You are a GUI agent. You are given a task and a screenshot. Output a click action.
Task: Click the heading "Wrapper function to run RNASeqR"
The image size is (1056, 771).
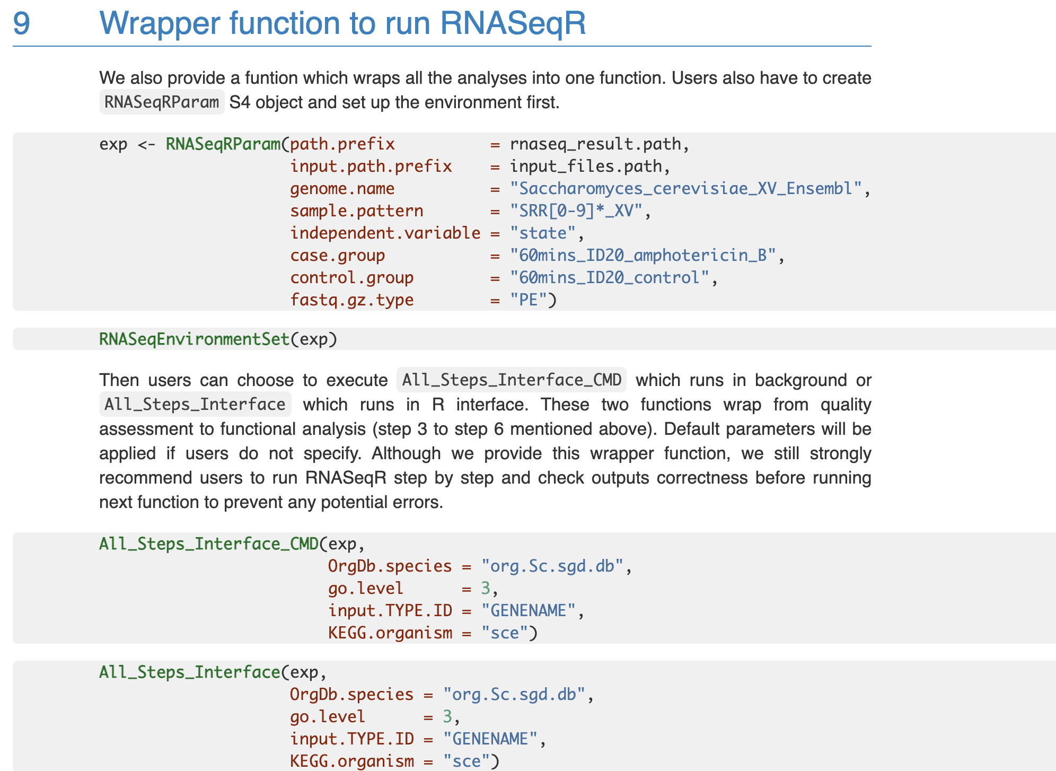point(342,23)
